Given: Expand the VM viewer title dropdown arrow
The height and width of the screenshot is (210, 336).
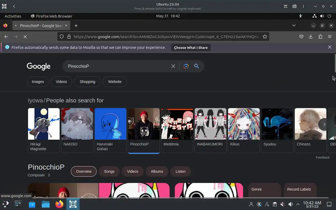Looking at the screenshot, I should (x=316, y=6).
